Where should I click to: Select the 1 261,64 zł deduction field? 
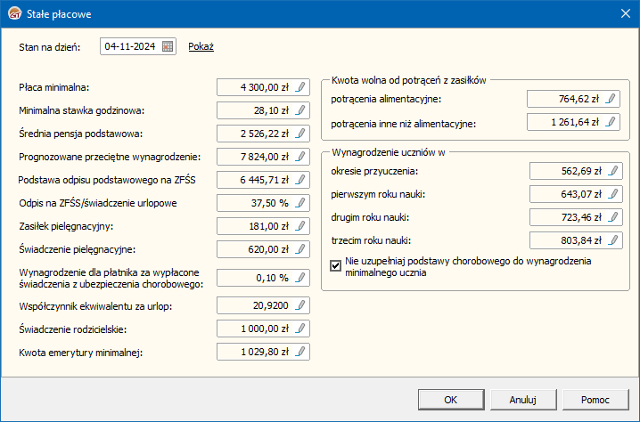tap(573, 122)
